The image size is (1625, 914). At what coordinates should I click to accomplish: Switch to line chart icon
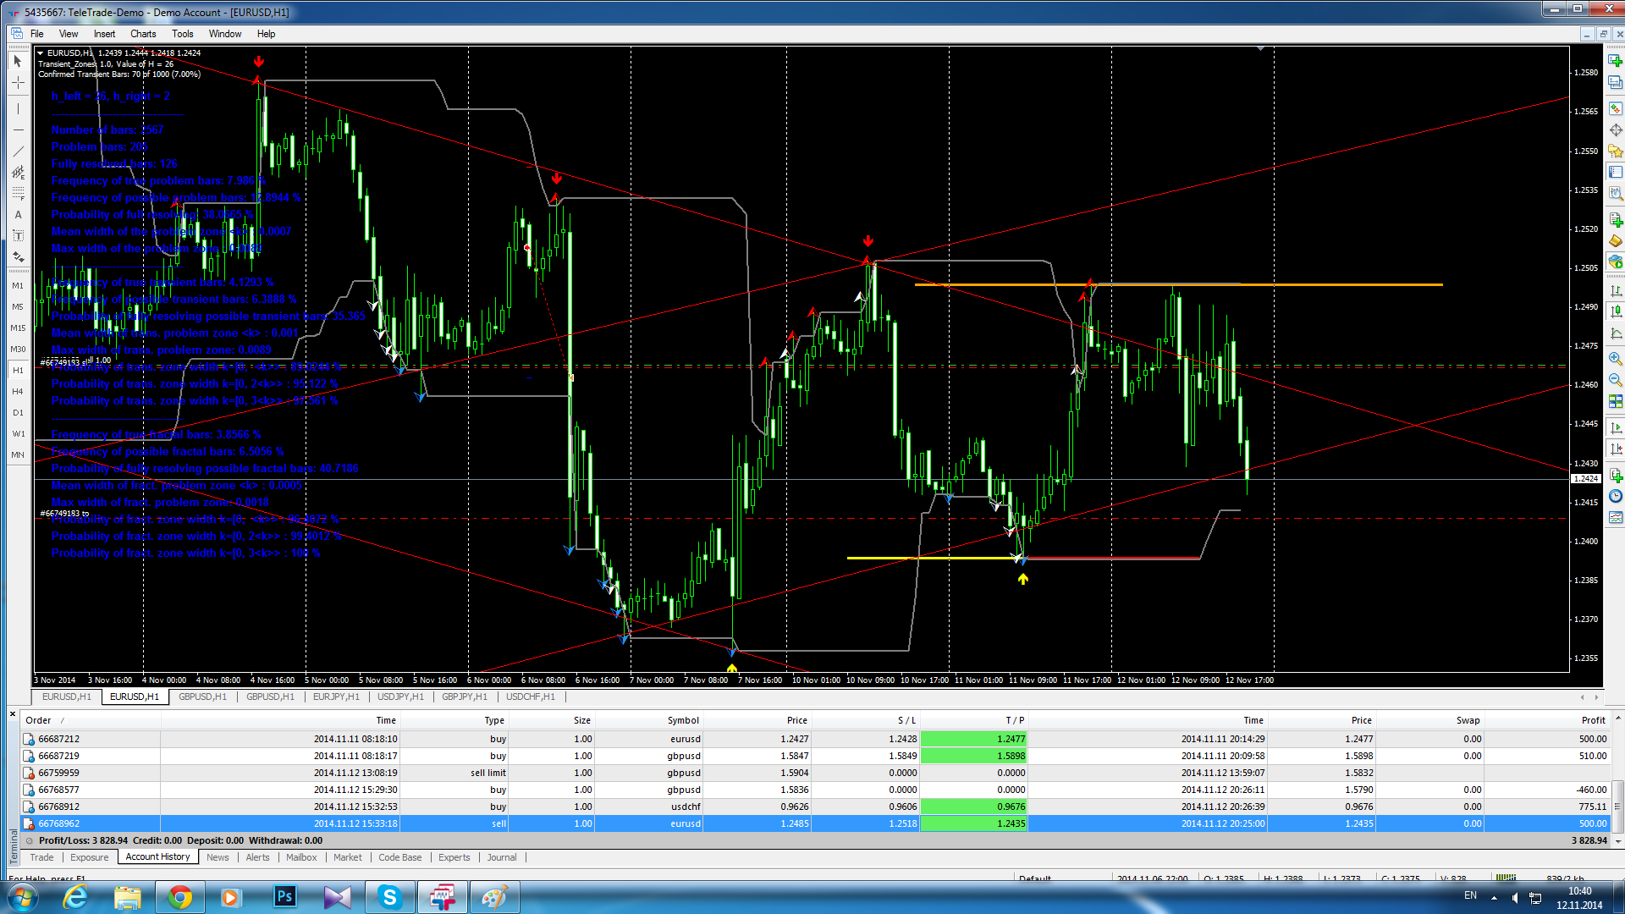(1615, 333)
